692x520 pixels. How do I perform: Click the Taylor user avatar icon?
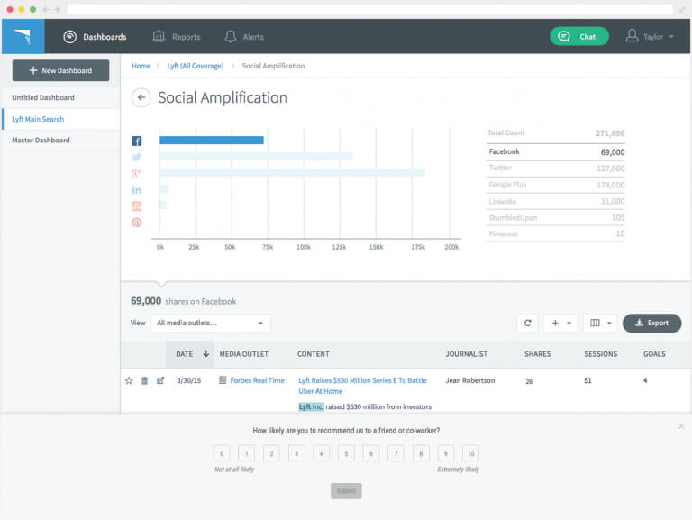(x=632, y=36)
